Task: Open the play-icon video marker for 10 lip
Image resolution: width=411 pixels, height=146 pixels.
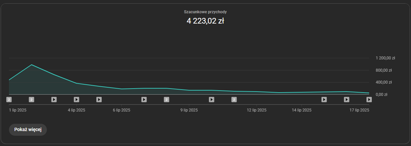Action: pos(211,99)
